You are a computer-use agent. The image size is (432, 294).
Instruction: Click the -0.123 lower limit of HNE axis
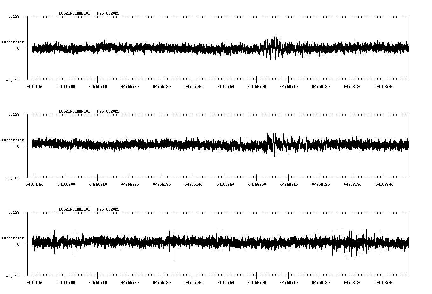coord(13,80)
